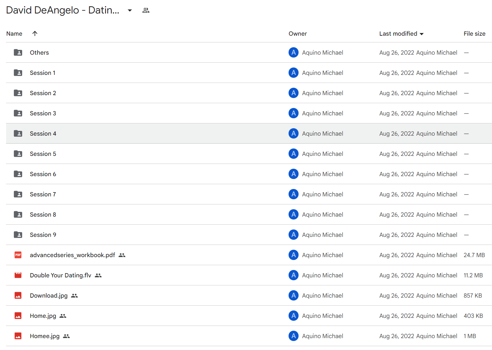The image size is (492, 350).
Task: Click the 24.7 MB file size value
Action: (474, 255)
